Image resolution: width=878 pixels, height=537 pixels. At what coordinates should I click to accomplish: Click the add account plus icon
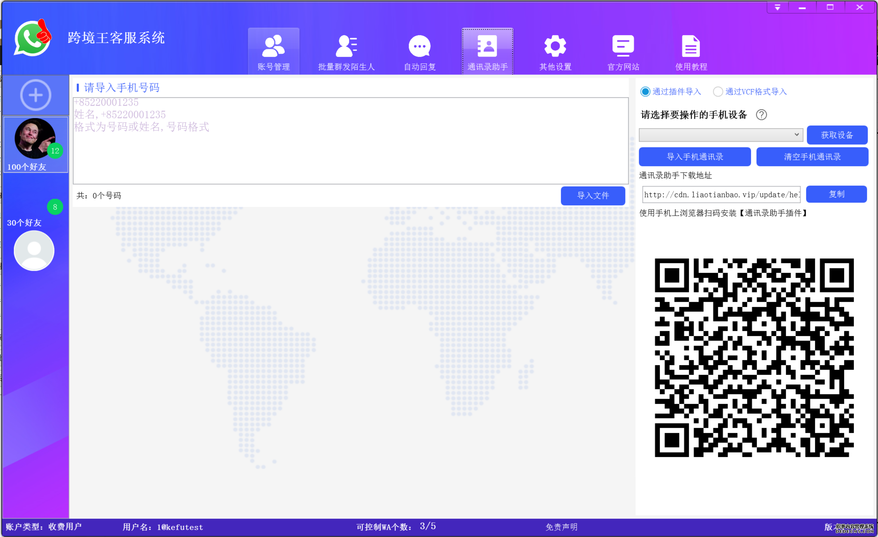coord(35,95)
